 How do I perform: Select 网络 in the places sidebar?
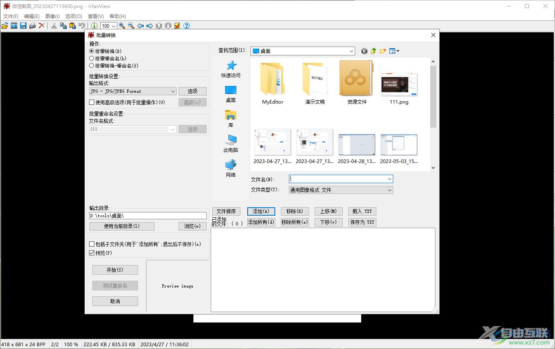coord(231,168)
